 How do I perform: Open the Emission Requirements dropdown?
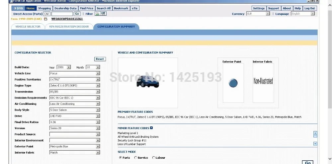pos(74,98)
